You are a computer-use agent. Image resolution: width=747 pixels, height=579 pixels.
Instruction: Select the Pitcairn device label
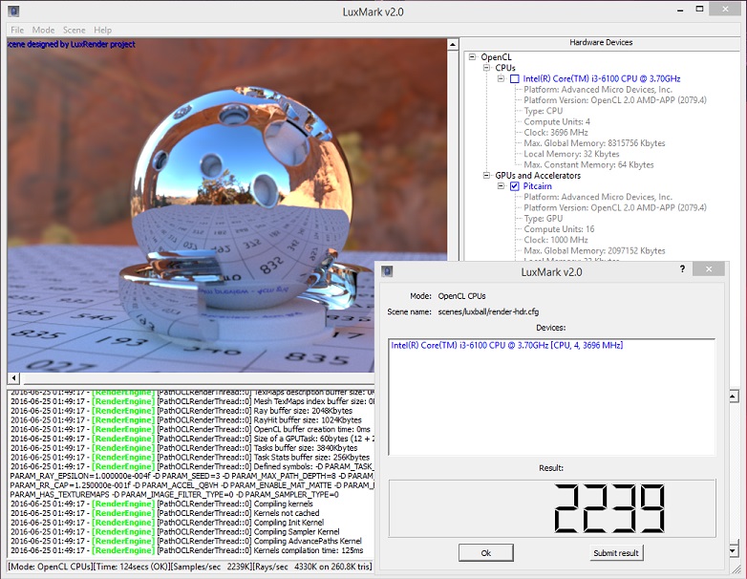(x=538, y=186)
